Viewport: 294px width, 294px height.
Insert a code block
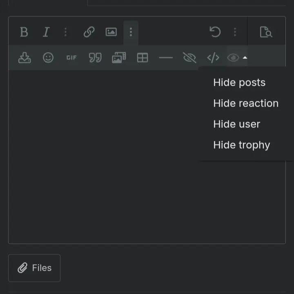[x=213, y=58]
